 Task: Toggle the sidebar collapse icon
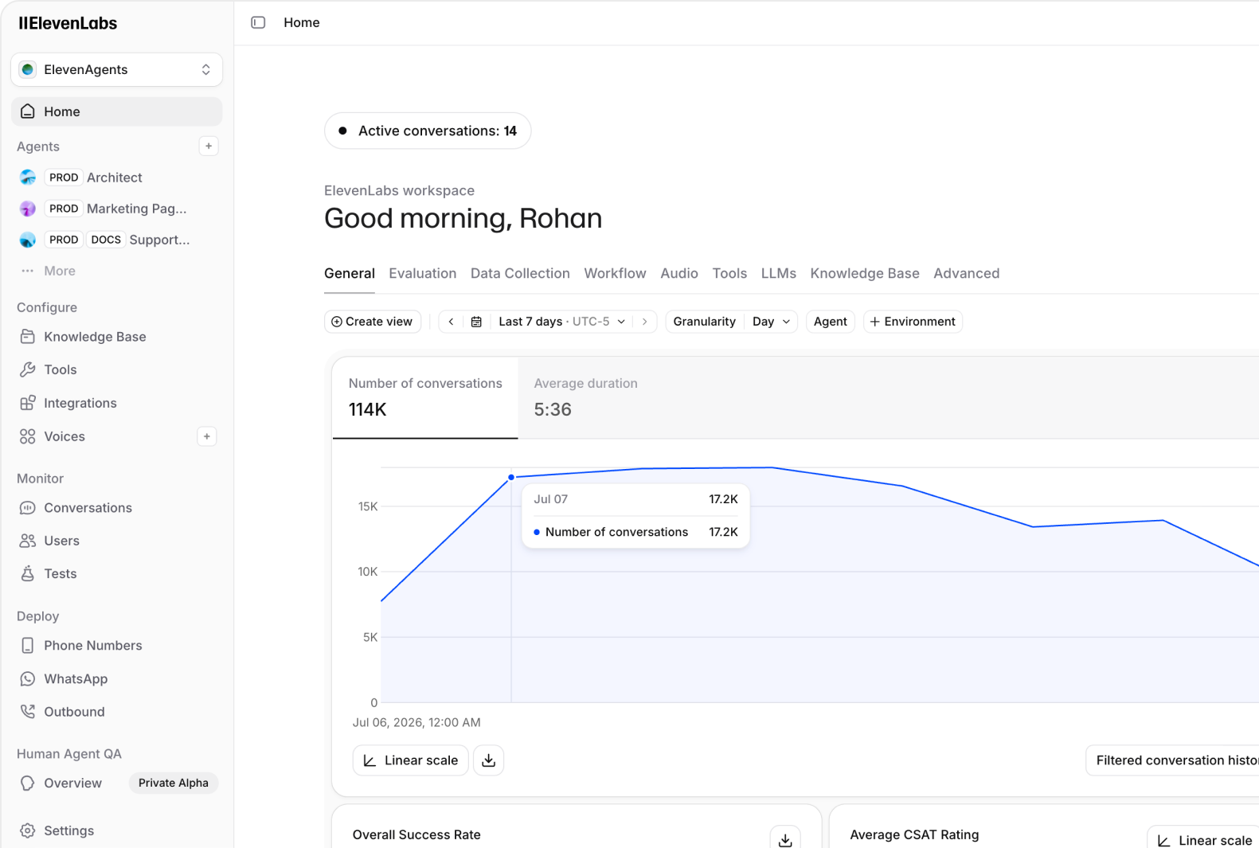pyautogui.click(x=258, y=22)
